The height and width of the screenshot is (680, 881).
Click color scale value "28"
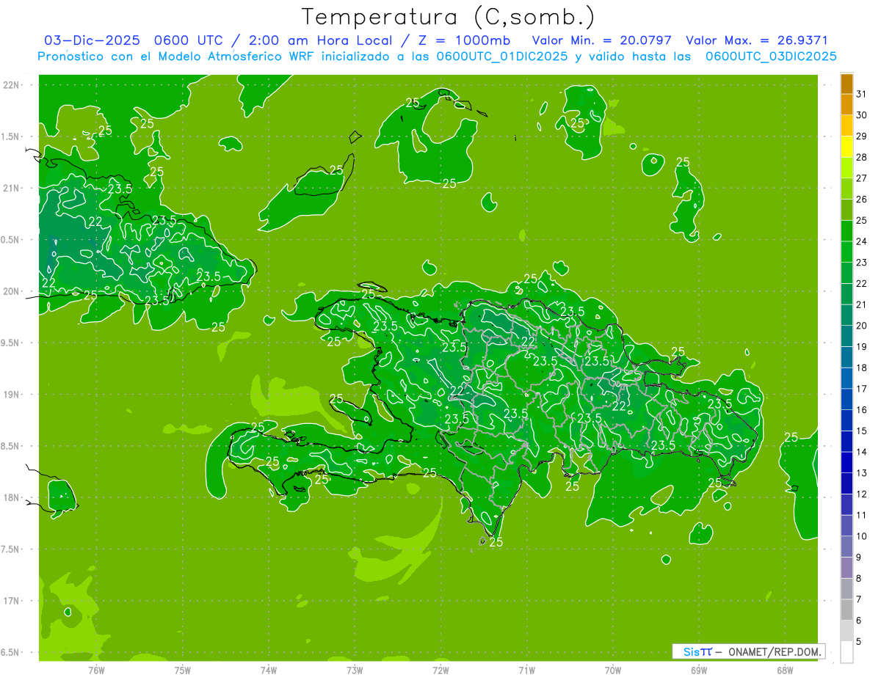861,158
